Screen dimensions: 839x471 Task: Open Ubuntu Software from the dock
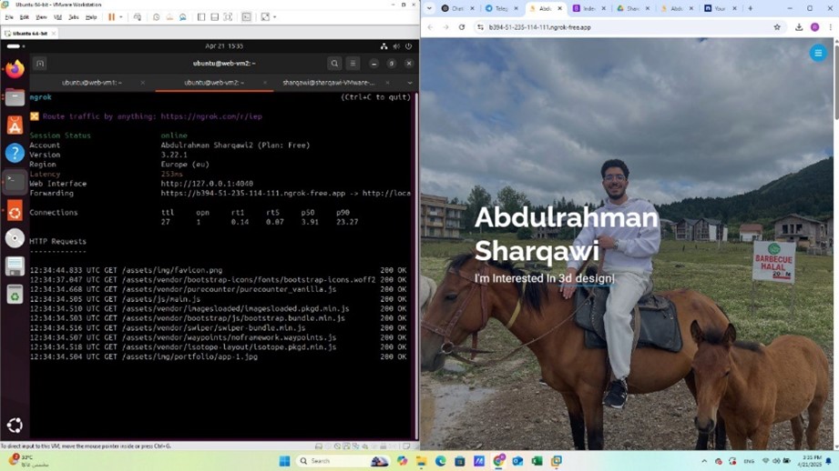(15, 125)
